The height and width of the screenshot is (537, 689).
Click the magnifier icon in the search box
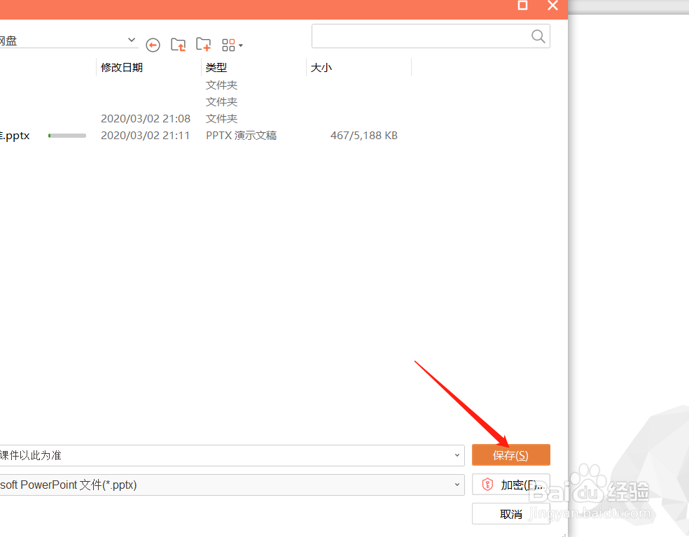(x=538, y=36)
